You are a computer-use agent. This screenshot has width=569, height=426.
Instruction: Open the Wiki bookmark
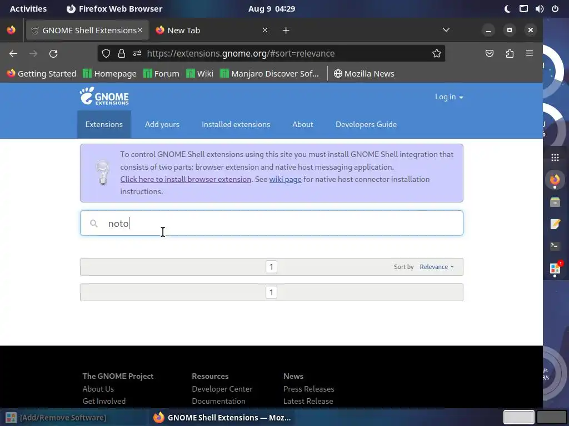(x=199, y=74)
